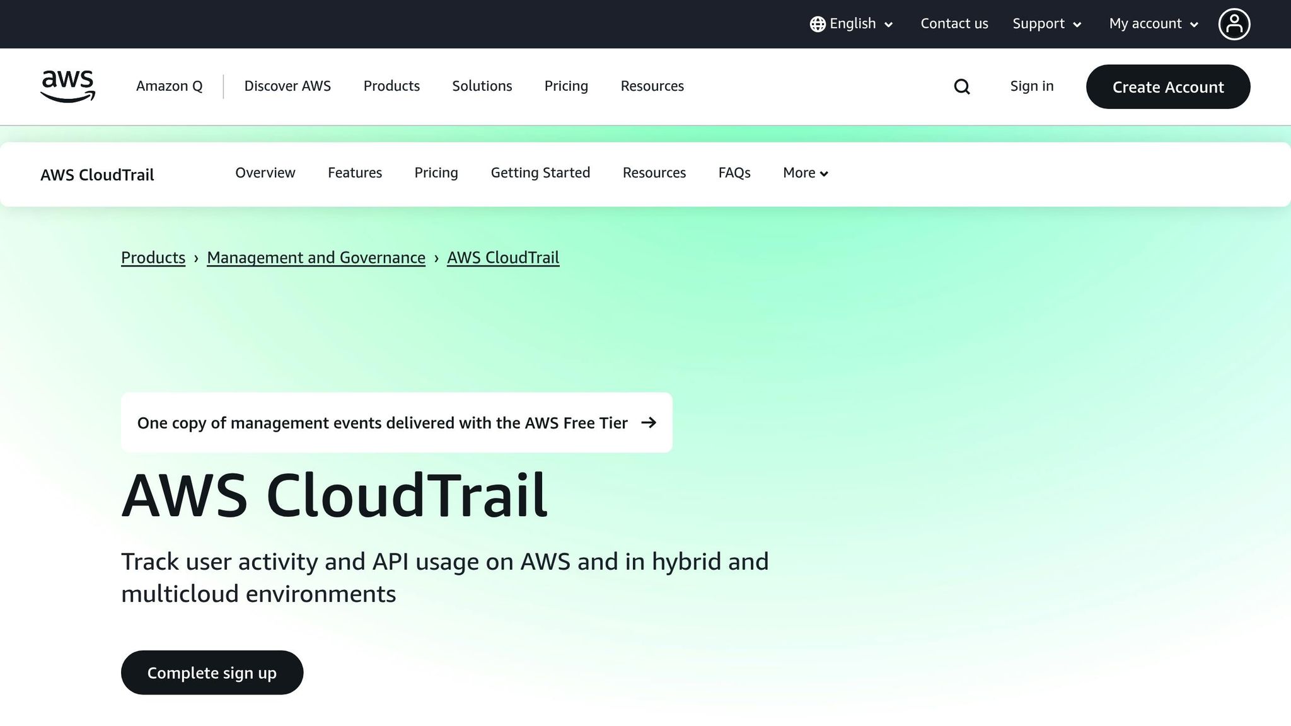
Task: Expand the English language dropdown
Action: tap(852, 24)
